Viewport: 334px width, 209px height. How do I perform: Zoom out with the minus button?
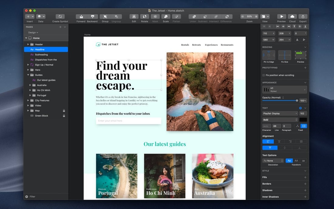coord(242,17)
